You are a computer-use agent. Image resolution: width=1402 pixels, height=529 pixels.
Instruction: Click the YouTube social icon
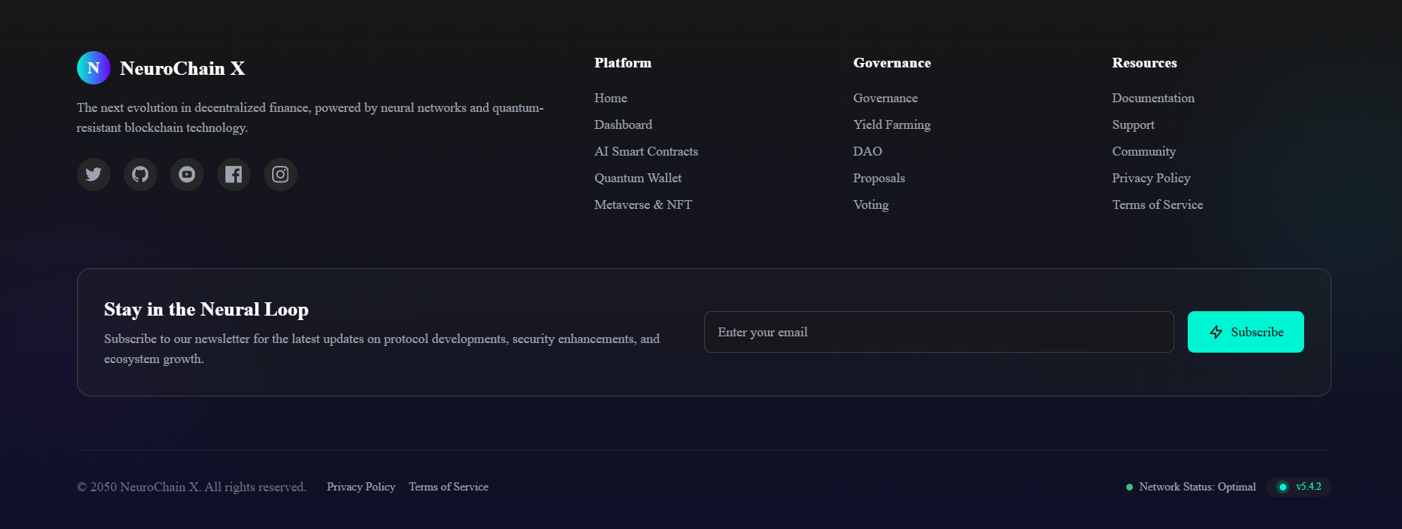pos(187,174)
